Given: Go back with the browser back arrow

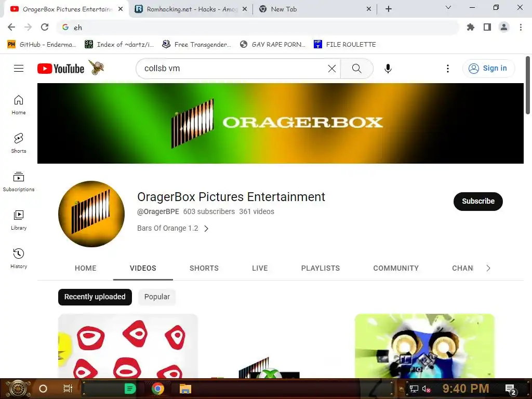Looking at the screenshot, I should [x=11, y=27].
